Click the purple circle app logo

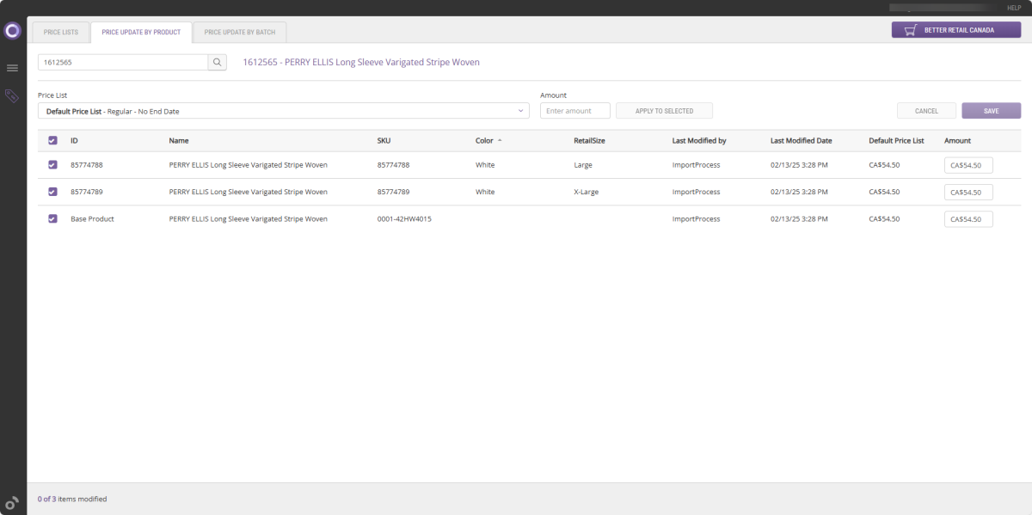coord(12,31)
